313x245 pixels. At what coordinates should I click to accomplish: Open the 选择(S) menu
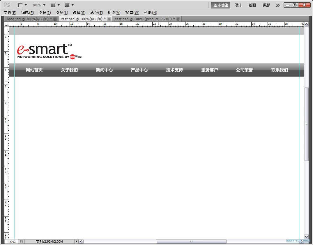(x=79, y=13)
